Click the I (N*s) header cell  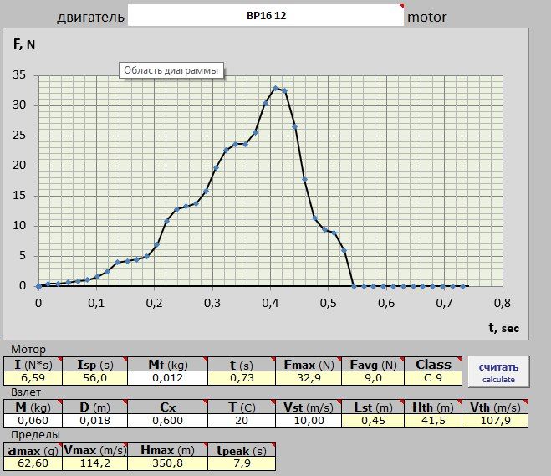click(33, 365)
